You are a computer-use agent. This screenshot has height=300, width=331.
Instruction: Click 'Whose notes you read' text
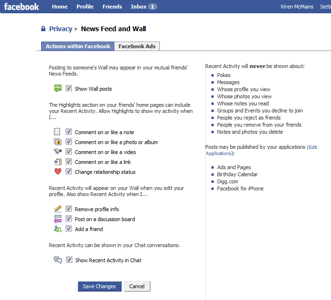click(x=243, y=103)
